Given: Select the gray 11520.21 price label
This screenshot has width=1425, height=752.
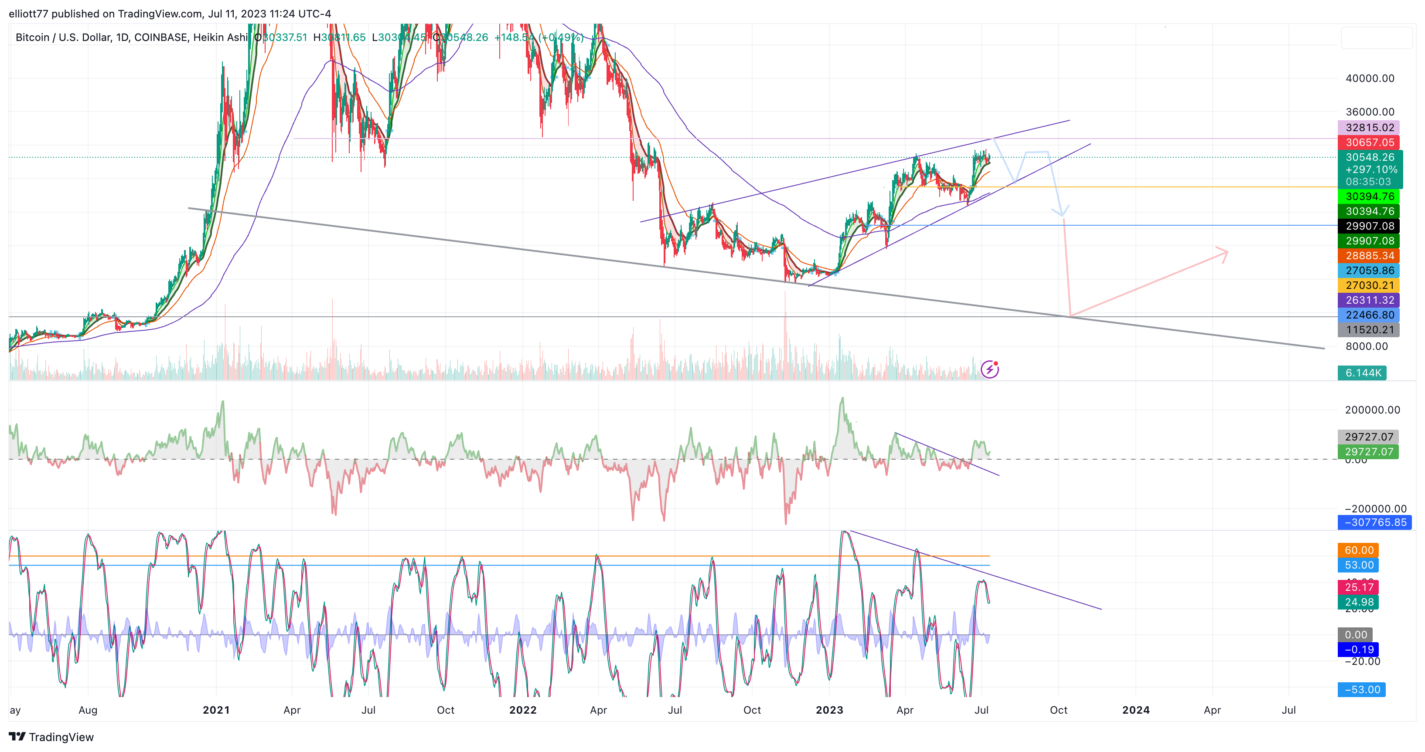Looking at the screenshot, I should (x=1369, y=330).
